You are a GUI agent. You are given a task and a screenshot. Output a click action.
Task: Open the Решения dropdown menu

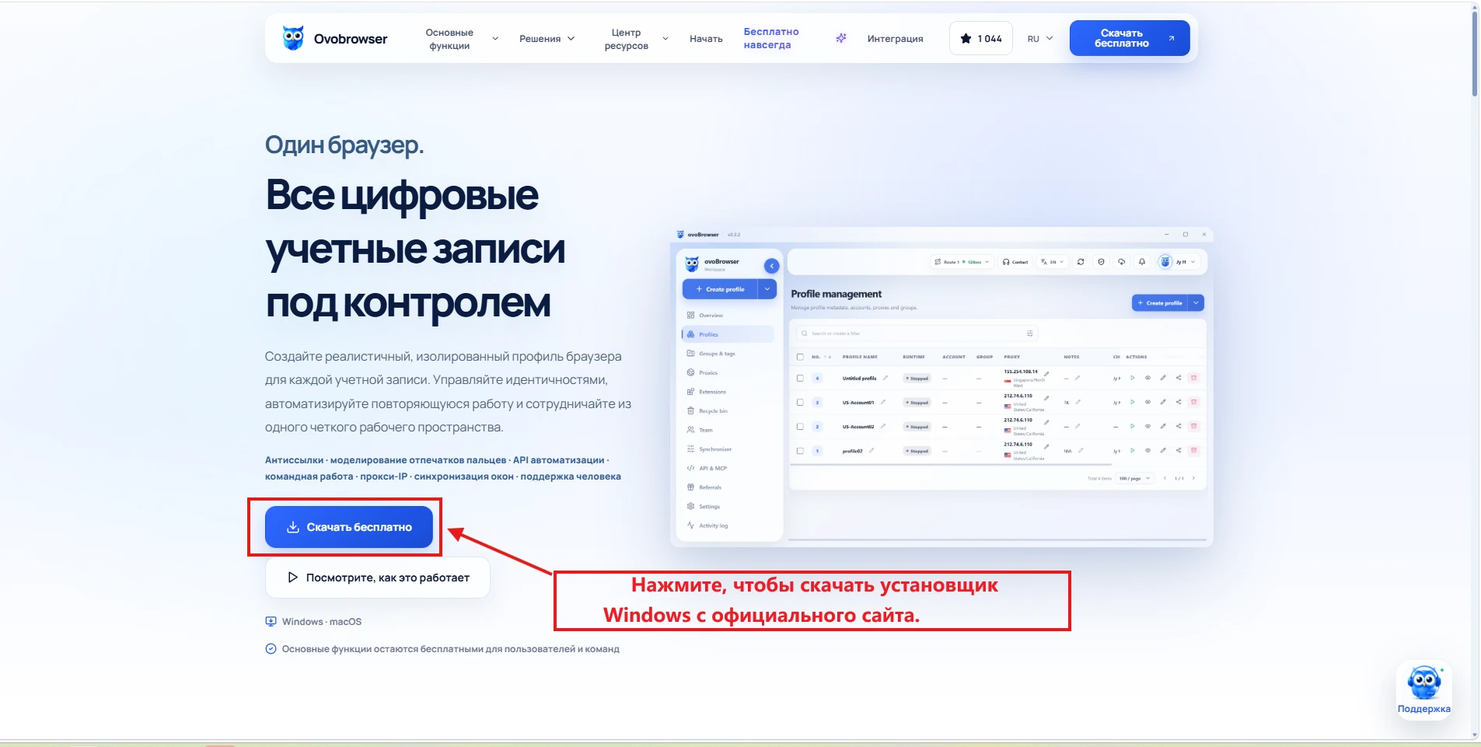click(547, 39)
